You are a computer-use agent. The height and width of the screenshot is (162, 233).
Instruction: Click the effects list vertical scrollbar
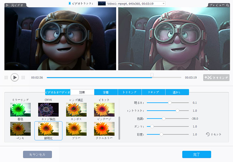pos(119,128)
